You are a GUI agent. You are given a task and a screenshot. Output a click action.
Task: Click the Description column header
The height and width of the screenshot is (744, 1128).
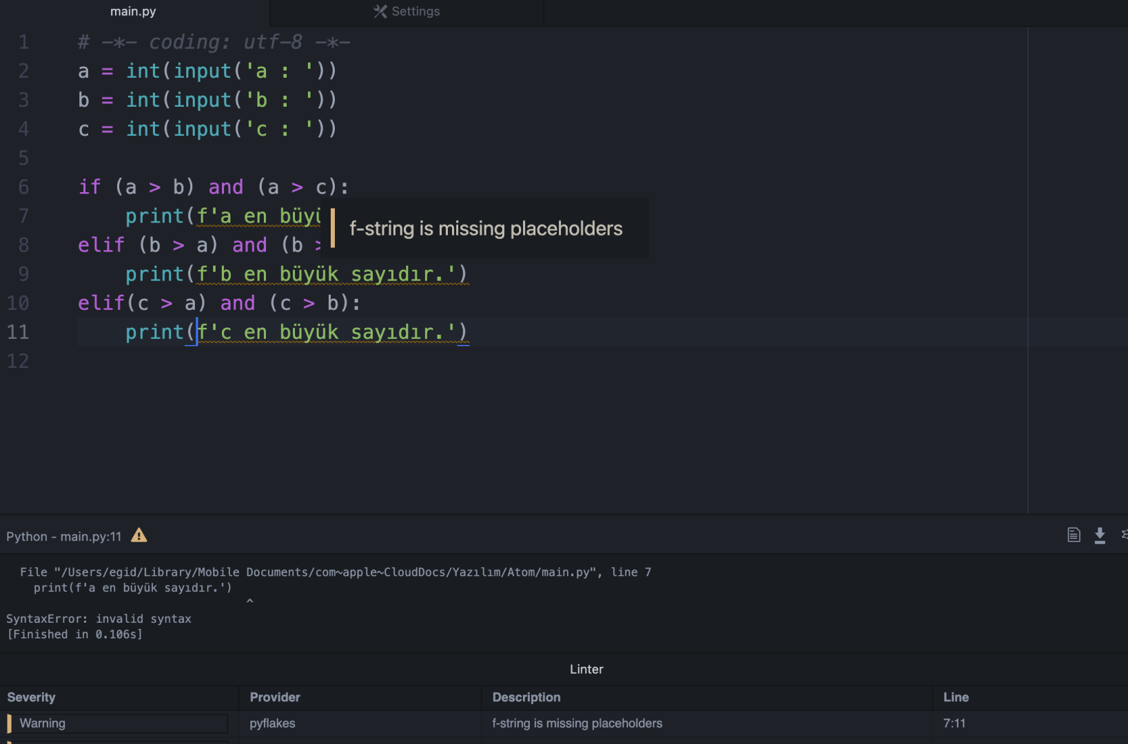526,697
